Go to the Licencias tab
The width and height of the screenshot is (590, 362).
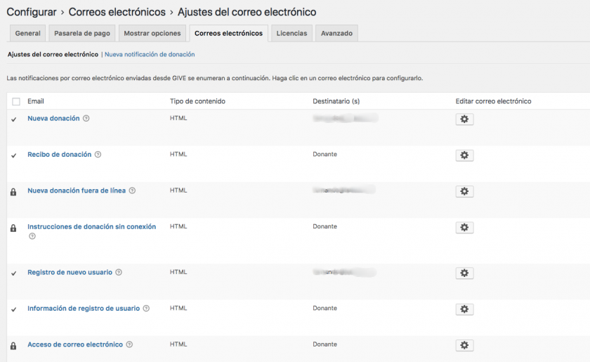(x=291, y=33)
